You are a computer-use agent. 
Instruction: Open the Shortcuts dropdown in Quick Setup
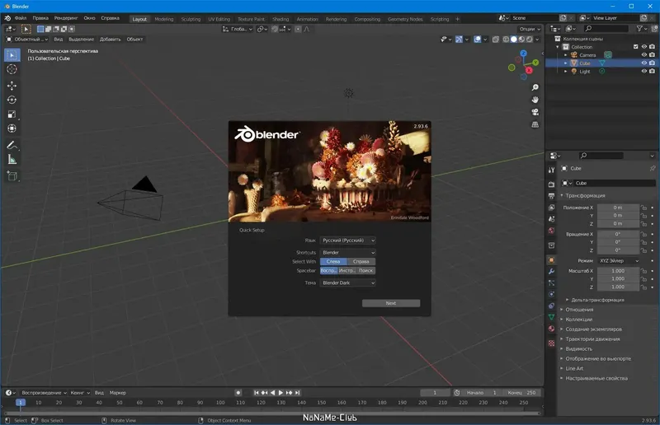click(347, 252)
